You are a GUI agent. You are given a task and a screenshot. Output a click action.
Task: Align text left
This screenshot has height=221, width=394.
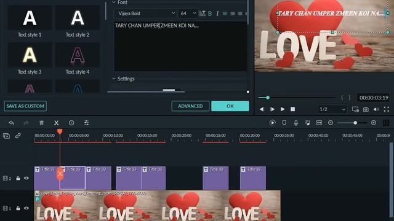pos(225,14)
